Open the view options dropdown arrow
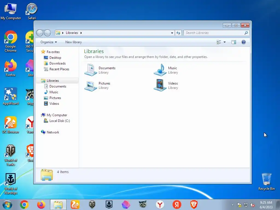 click(225, 42)
